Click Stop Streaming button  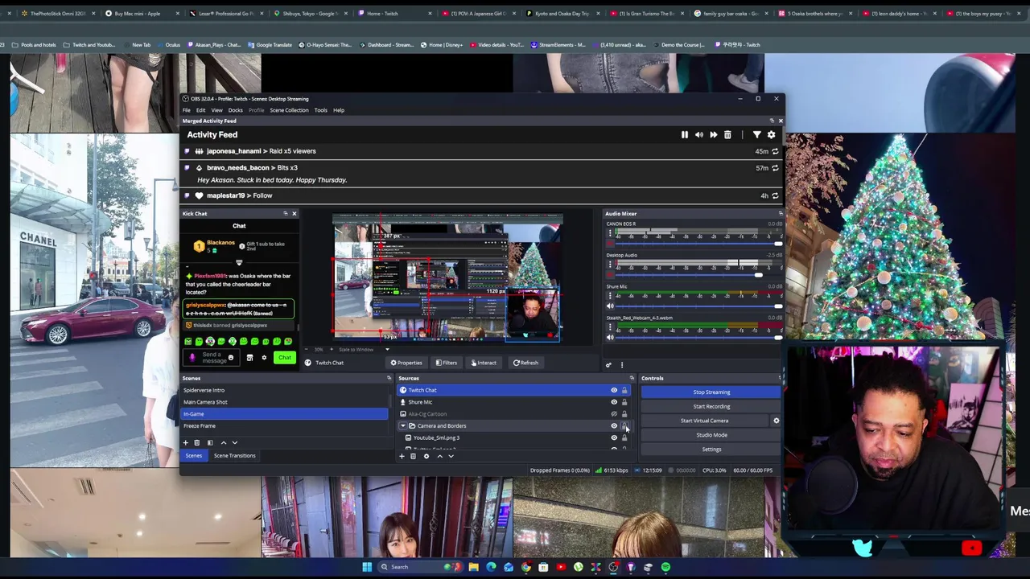(711, 392)
